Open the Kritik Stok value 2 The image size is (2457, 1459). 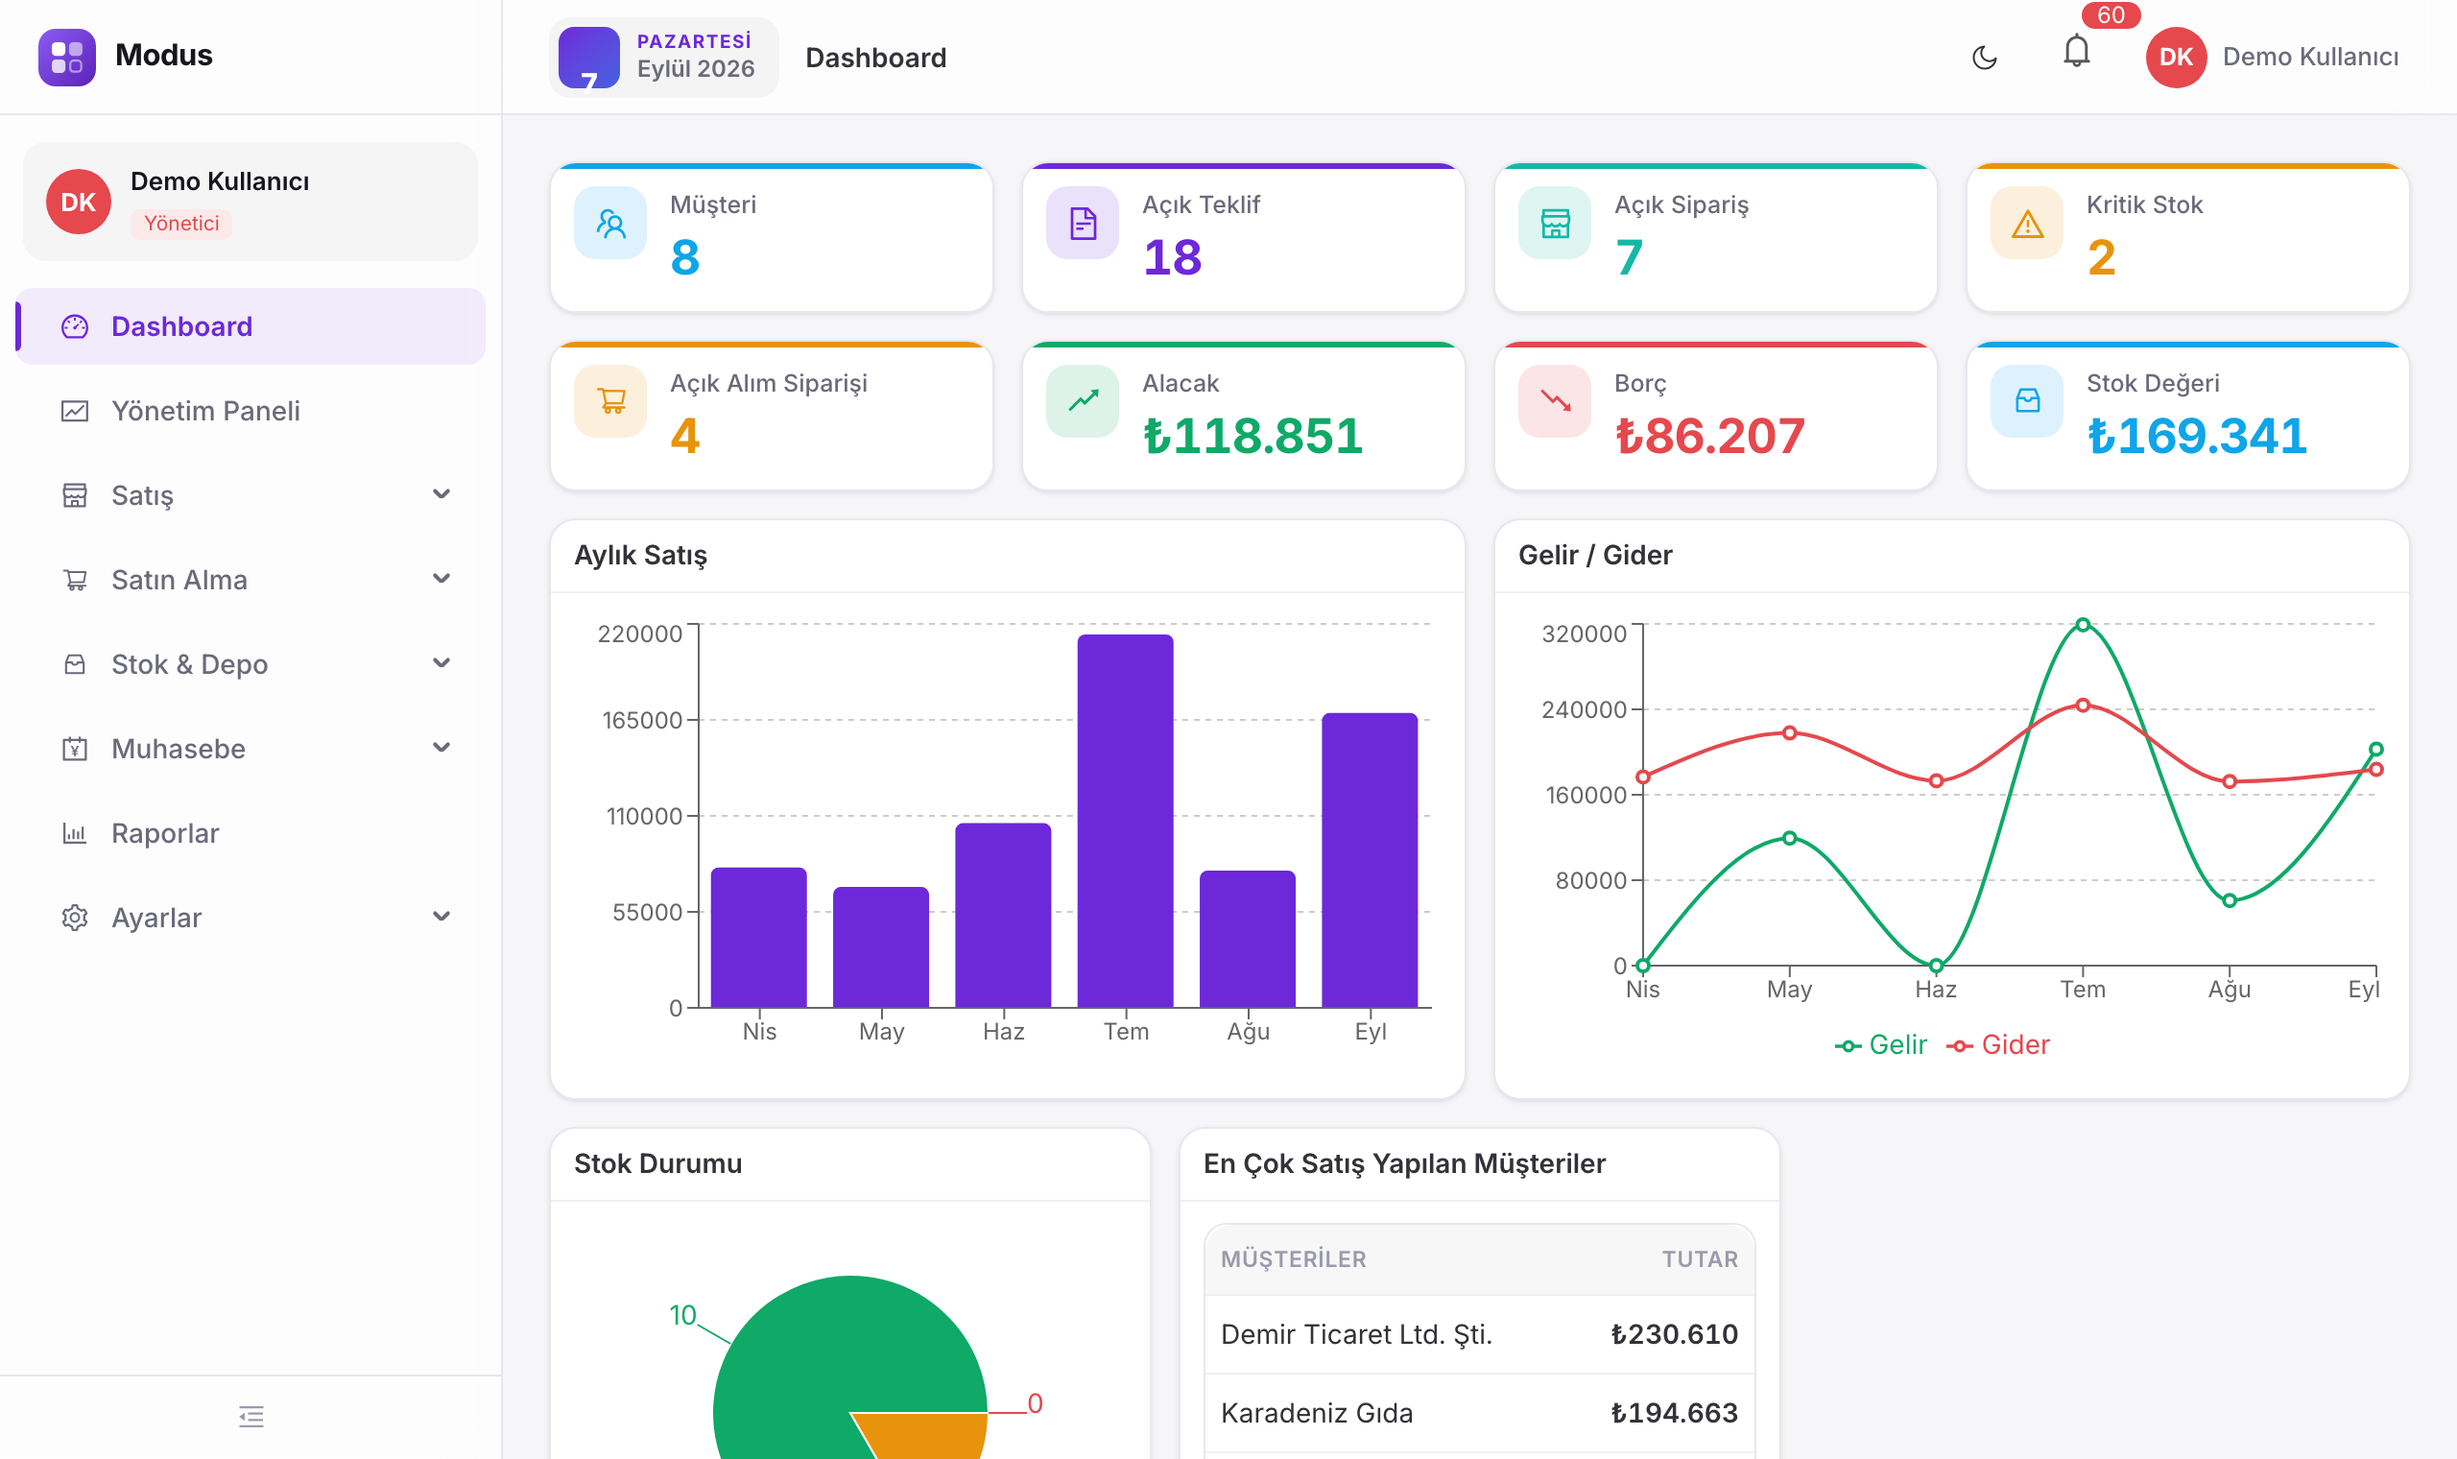2101,257
